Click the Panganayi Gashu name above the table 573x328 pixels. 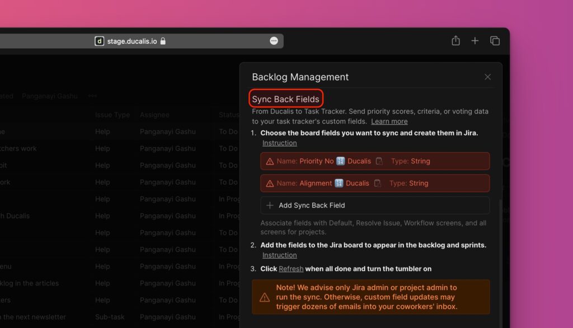[x=50, y=96]
